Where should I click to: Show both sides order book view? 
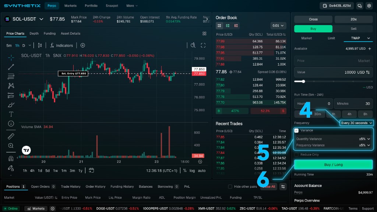pos(219,26)
